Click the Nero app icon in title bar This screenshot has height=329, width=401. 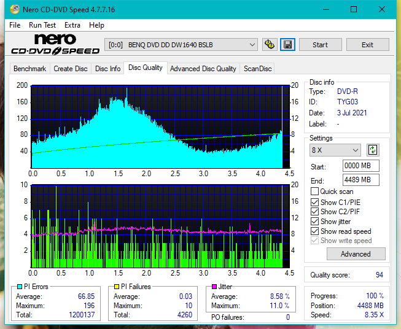[15, 9]
